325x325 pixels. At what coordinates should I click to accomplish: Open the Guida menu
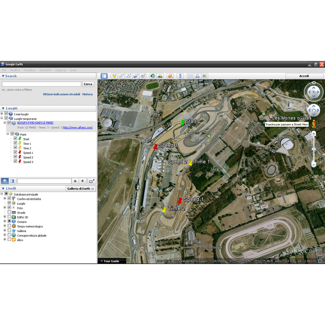pyautogui.click(x=73, y=70)
